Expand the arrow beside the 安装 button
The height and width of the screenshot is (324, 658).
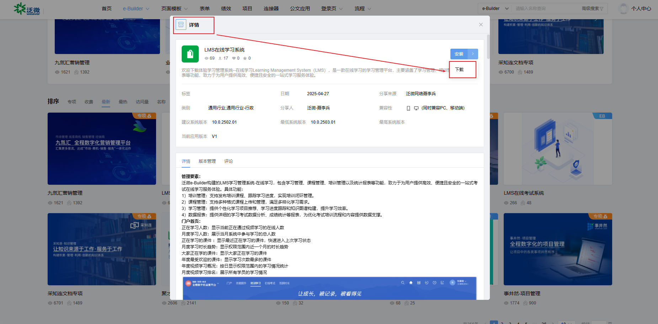coord(473,54)
